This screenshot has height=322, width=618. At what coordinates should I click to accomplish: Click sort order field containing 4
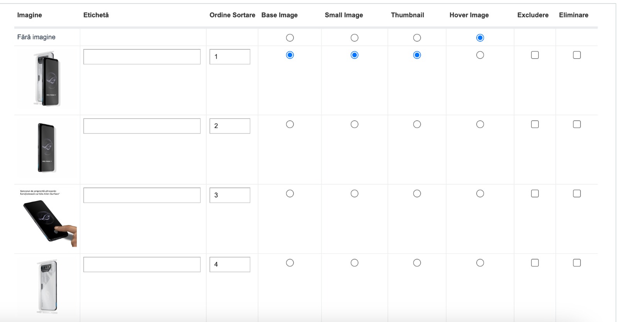pyautogui.click(x=230, y=265)
